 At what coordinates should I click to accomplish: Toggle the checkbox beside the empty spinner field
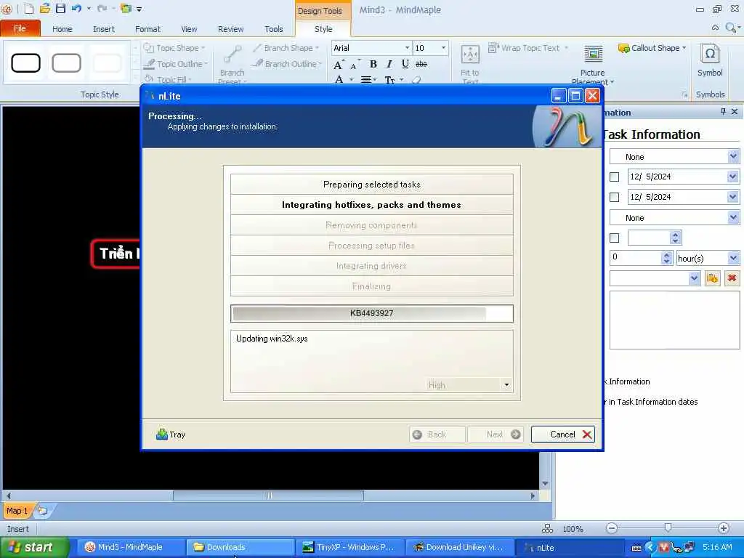click(615, 238)
